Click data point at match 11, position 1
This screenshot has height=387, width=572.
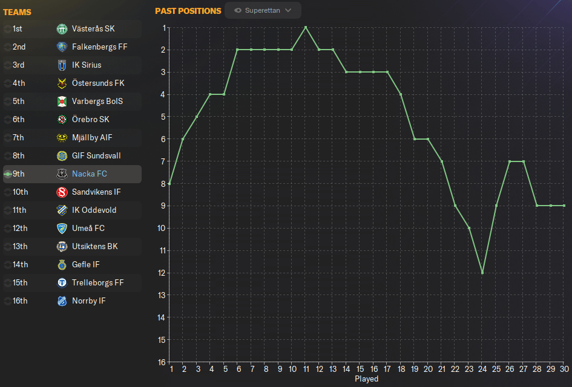[x=306, y=27]
